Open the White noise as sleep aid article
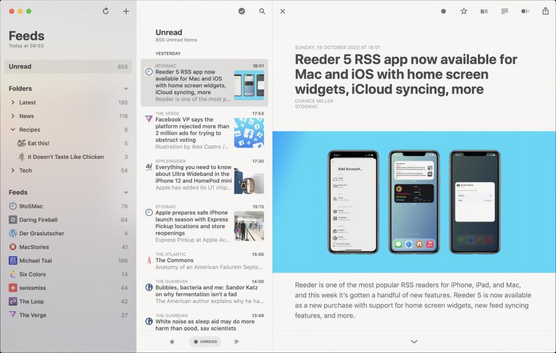556x353 pixels. [204, 322]
